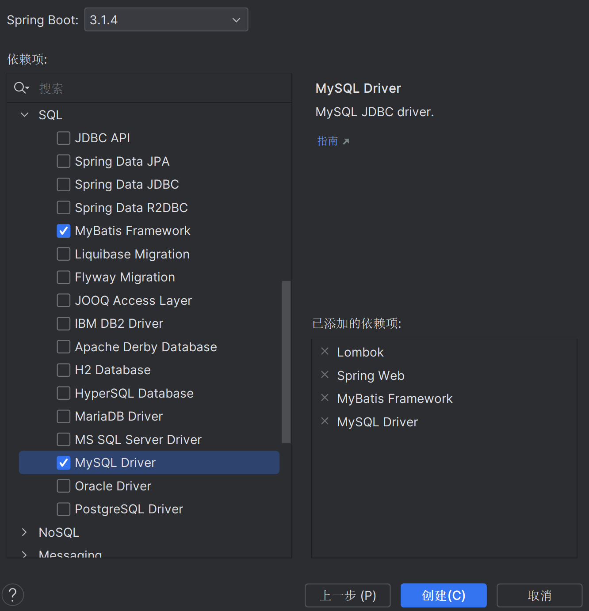Enable PostgreSQL Driver checkbox
This screenshot has width=589, height=611.
64,509
